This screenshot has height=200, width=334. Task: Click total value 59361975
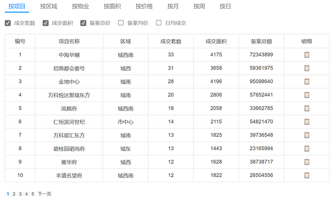262,68
